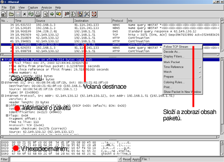Image resolution: width=224 pixels, height=162 pixels.
Task: Click the packet details horizontal scrollbar
Action: 110,137
